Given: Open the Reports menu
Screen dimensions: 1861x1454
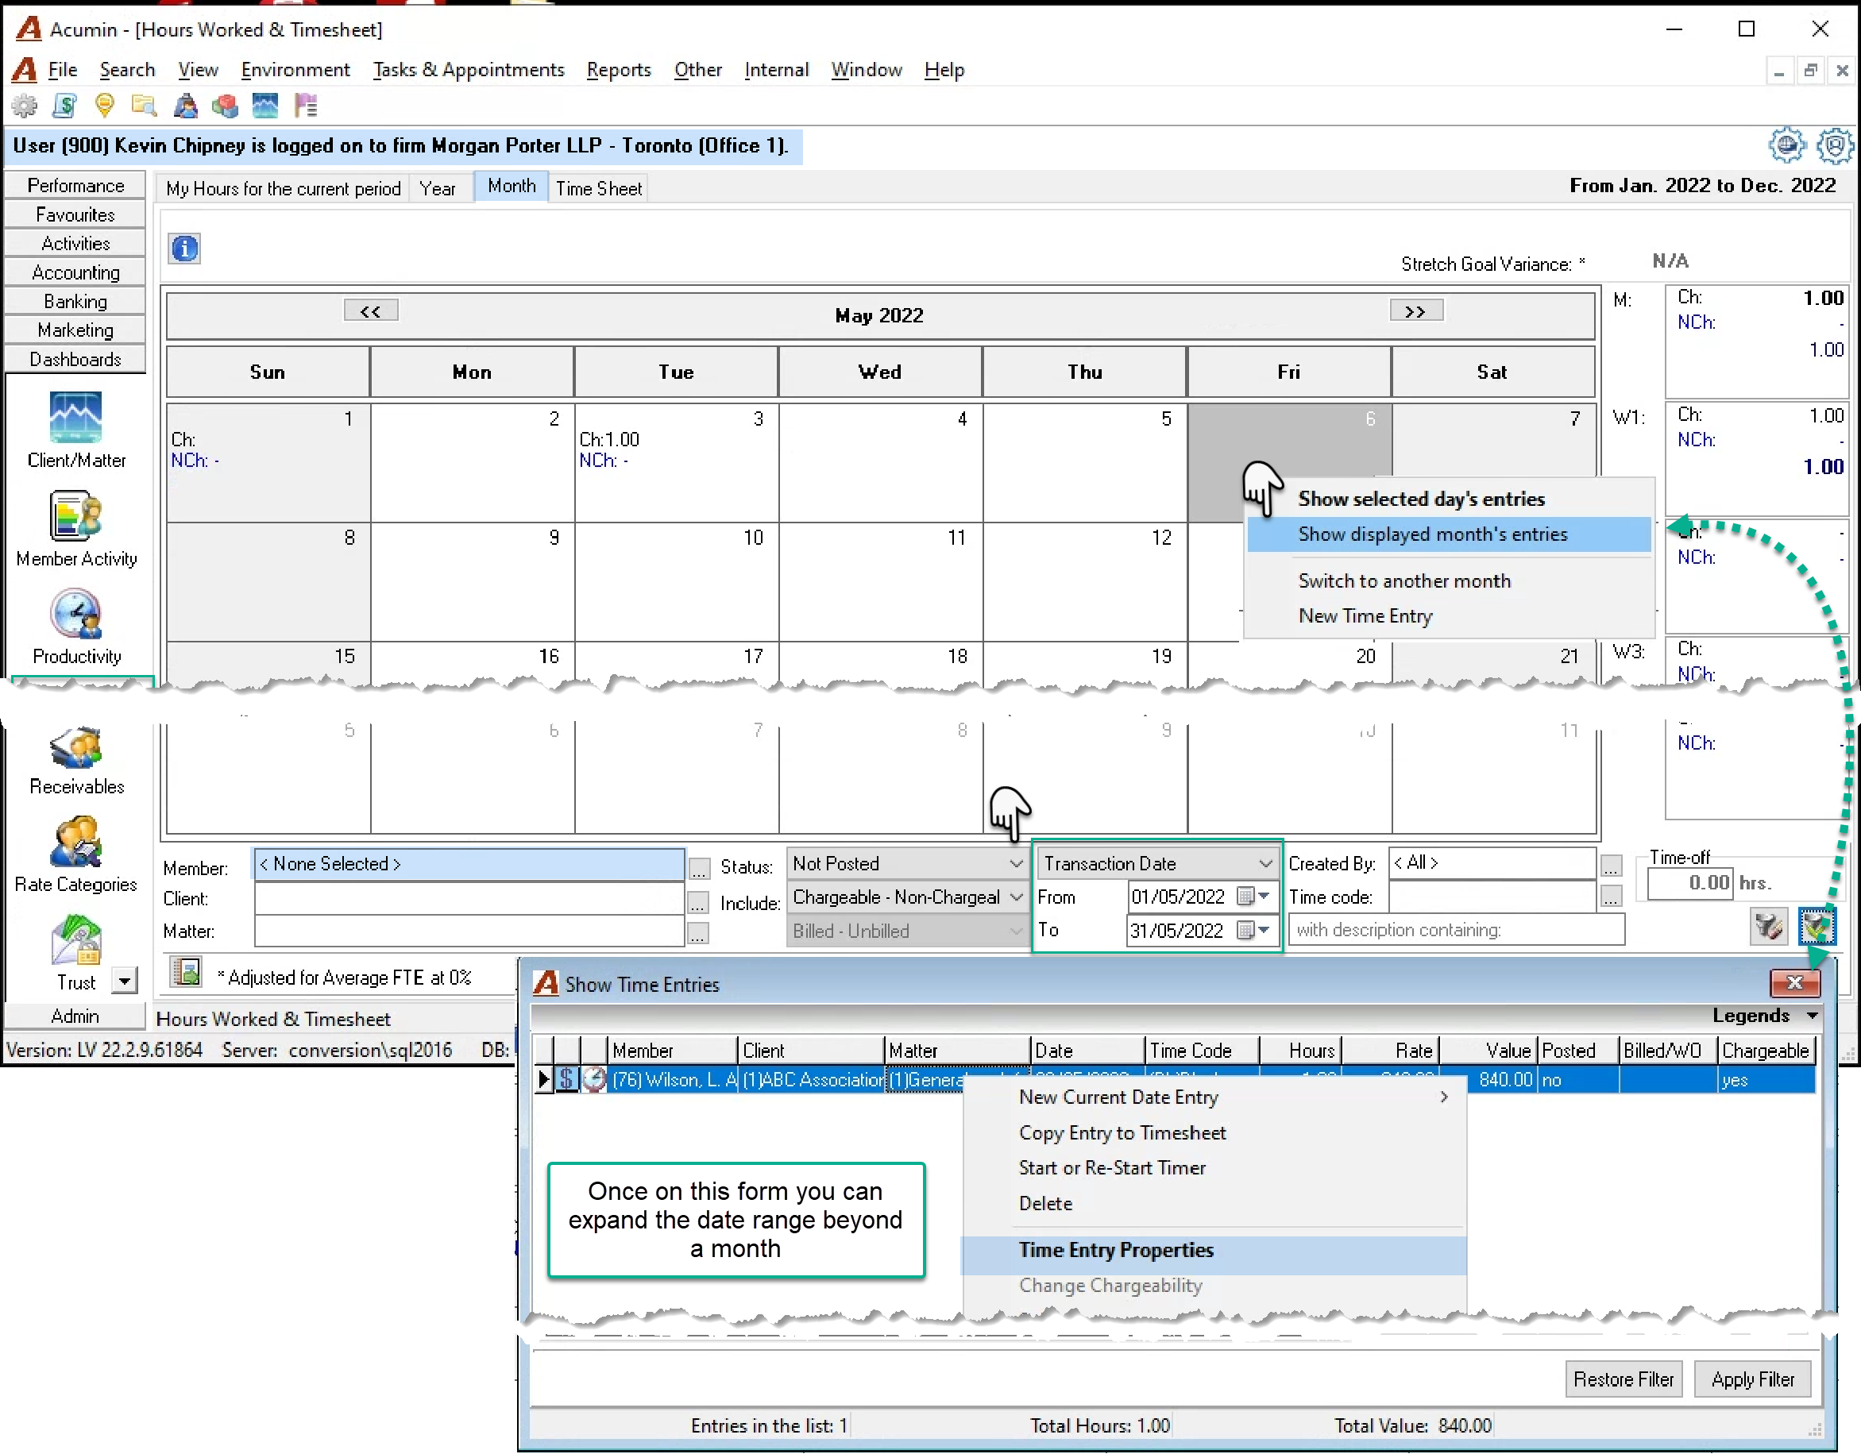Looking at the screenshot, I should tap(619, 70).
